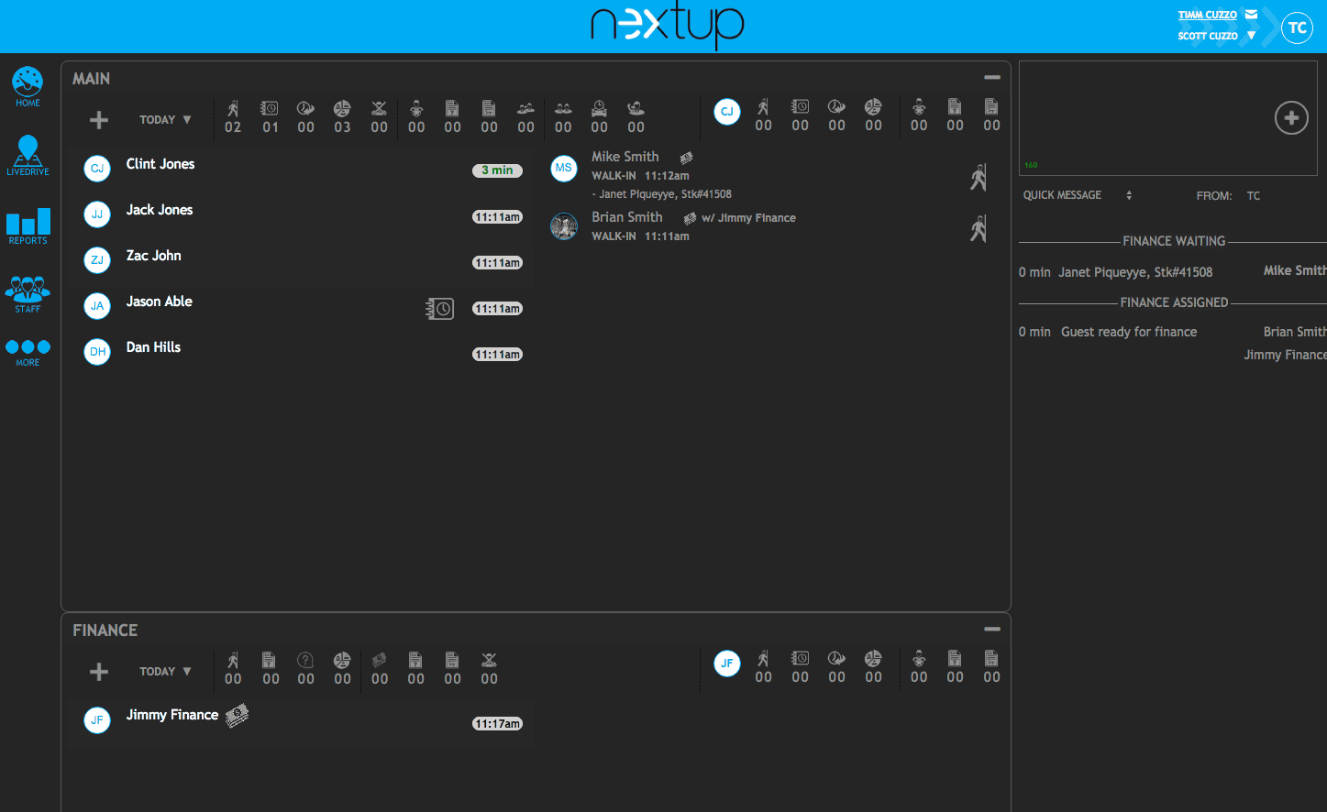This screenshot has width=1327, height=812.
Task: Click the crossed-out icon in Finance stats
Action: (489, 660)
